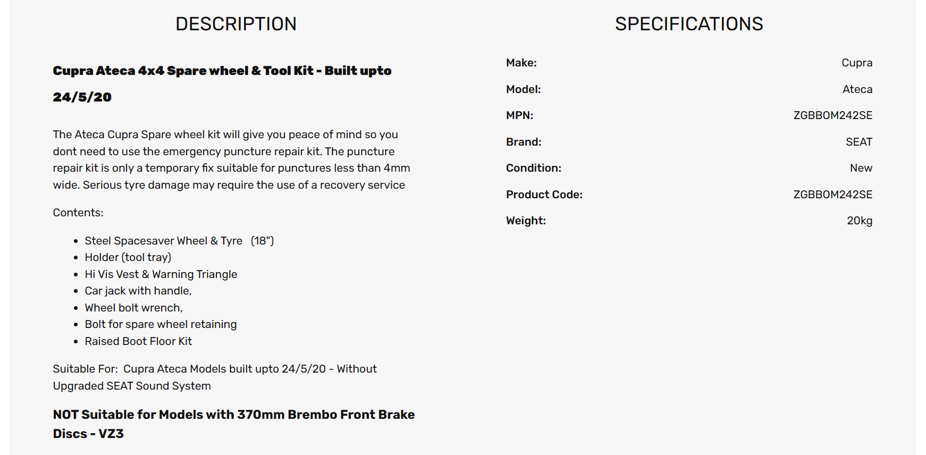Click the 'Car jack with handle' item
This screenshot has width=926, height=455.
point(138,291)
